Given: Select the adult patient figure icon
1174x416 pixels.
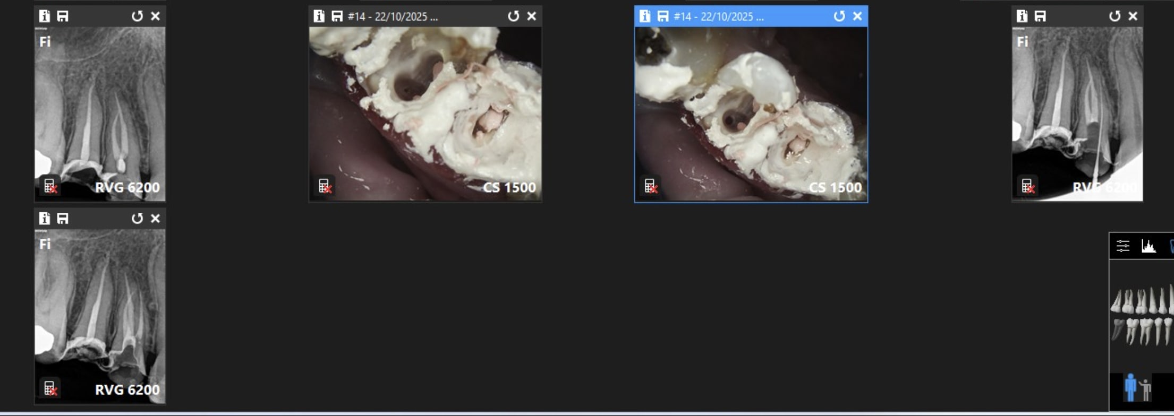Looking at the screenshot, I should [1130, 387].
